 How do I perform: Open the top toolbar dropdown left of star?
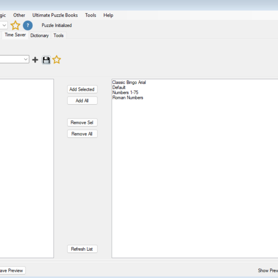coord(3,25)
